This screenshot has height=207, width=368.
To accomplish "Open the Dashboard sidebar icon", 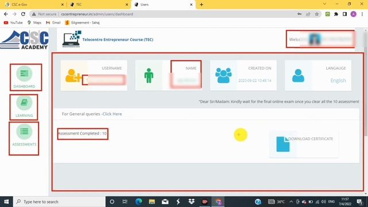I will tap(24, 74).
